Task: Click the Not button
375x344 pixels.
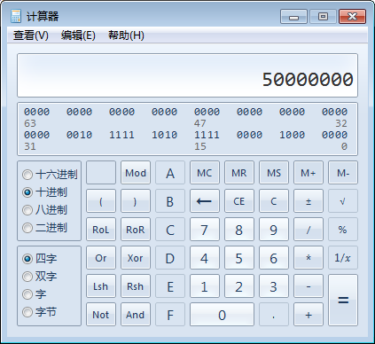Action: (101, 315)
